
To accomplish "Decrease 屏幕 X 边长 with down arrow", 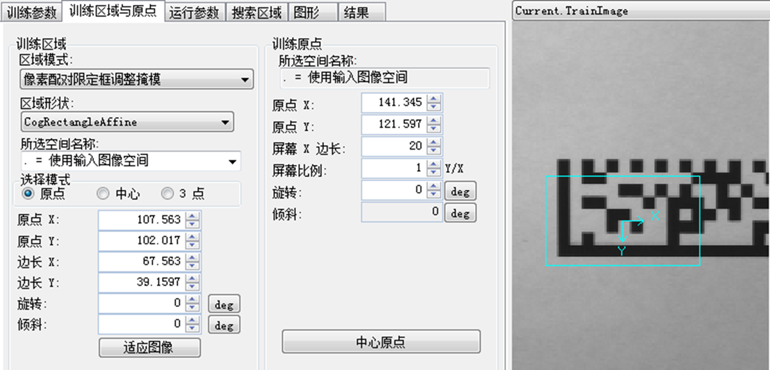I will (x=434, y=151).
